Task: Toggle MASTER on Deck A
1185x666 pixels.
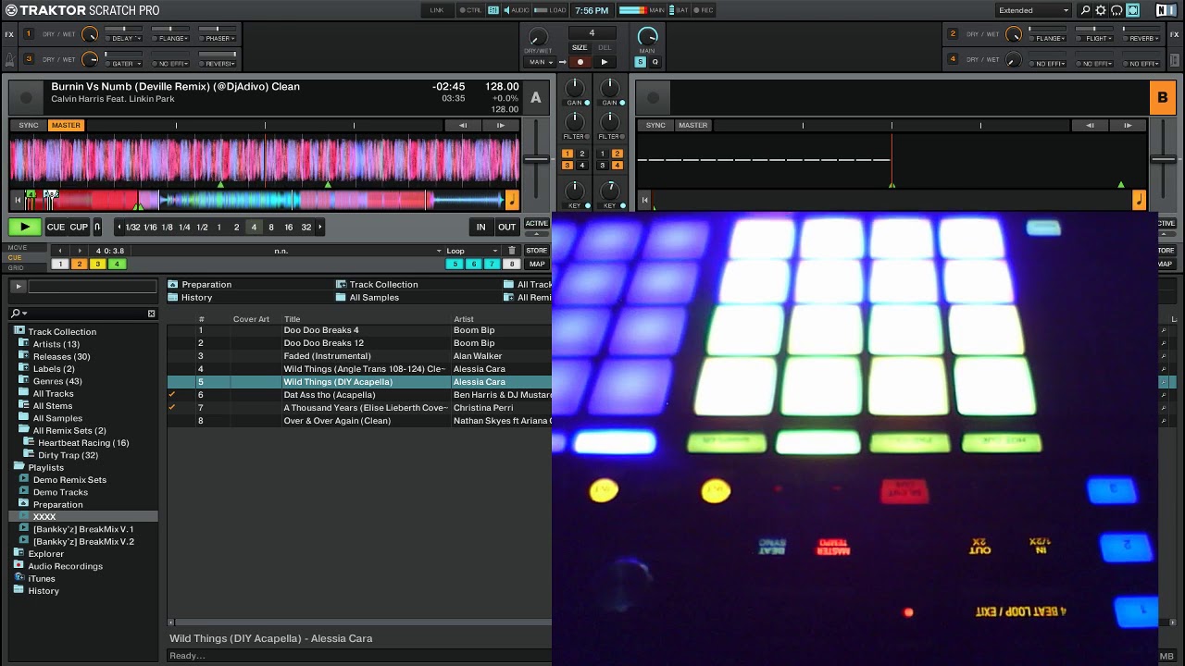Action: click(66, 125)
